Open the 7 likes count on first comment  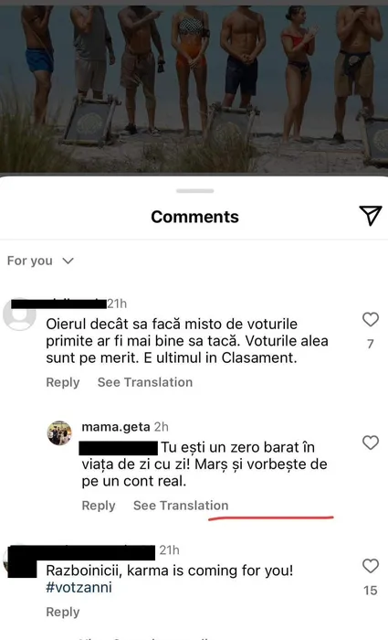coord(371,344)
